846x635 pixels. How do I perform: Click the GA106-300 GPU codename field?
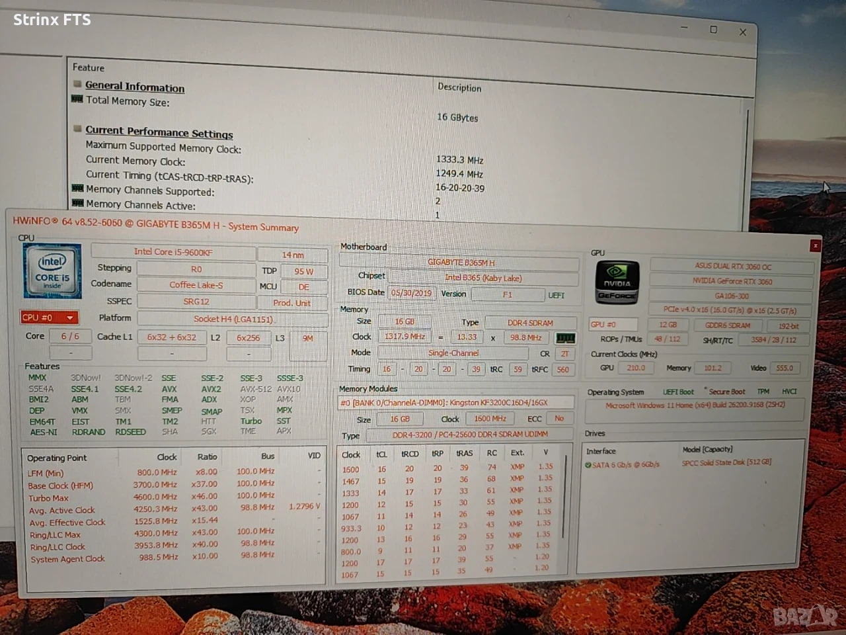coord(732,296)
